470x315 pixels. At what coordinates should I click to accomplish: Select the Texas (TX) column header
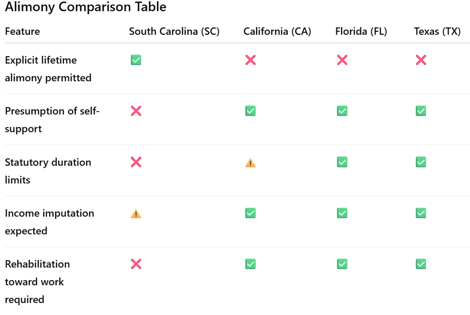coord(437,32)
